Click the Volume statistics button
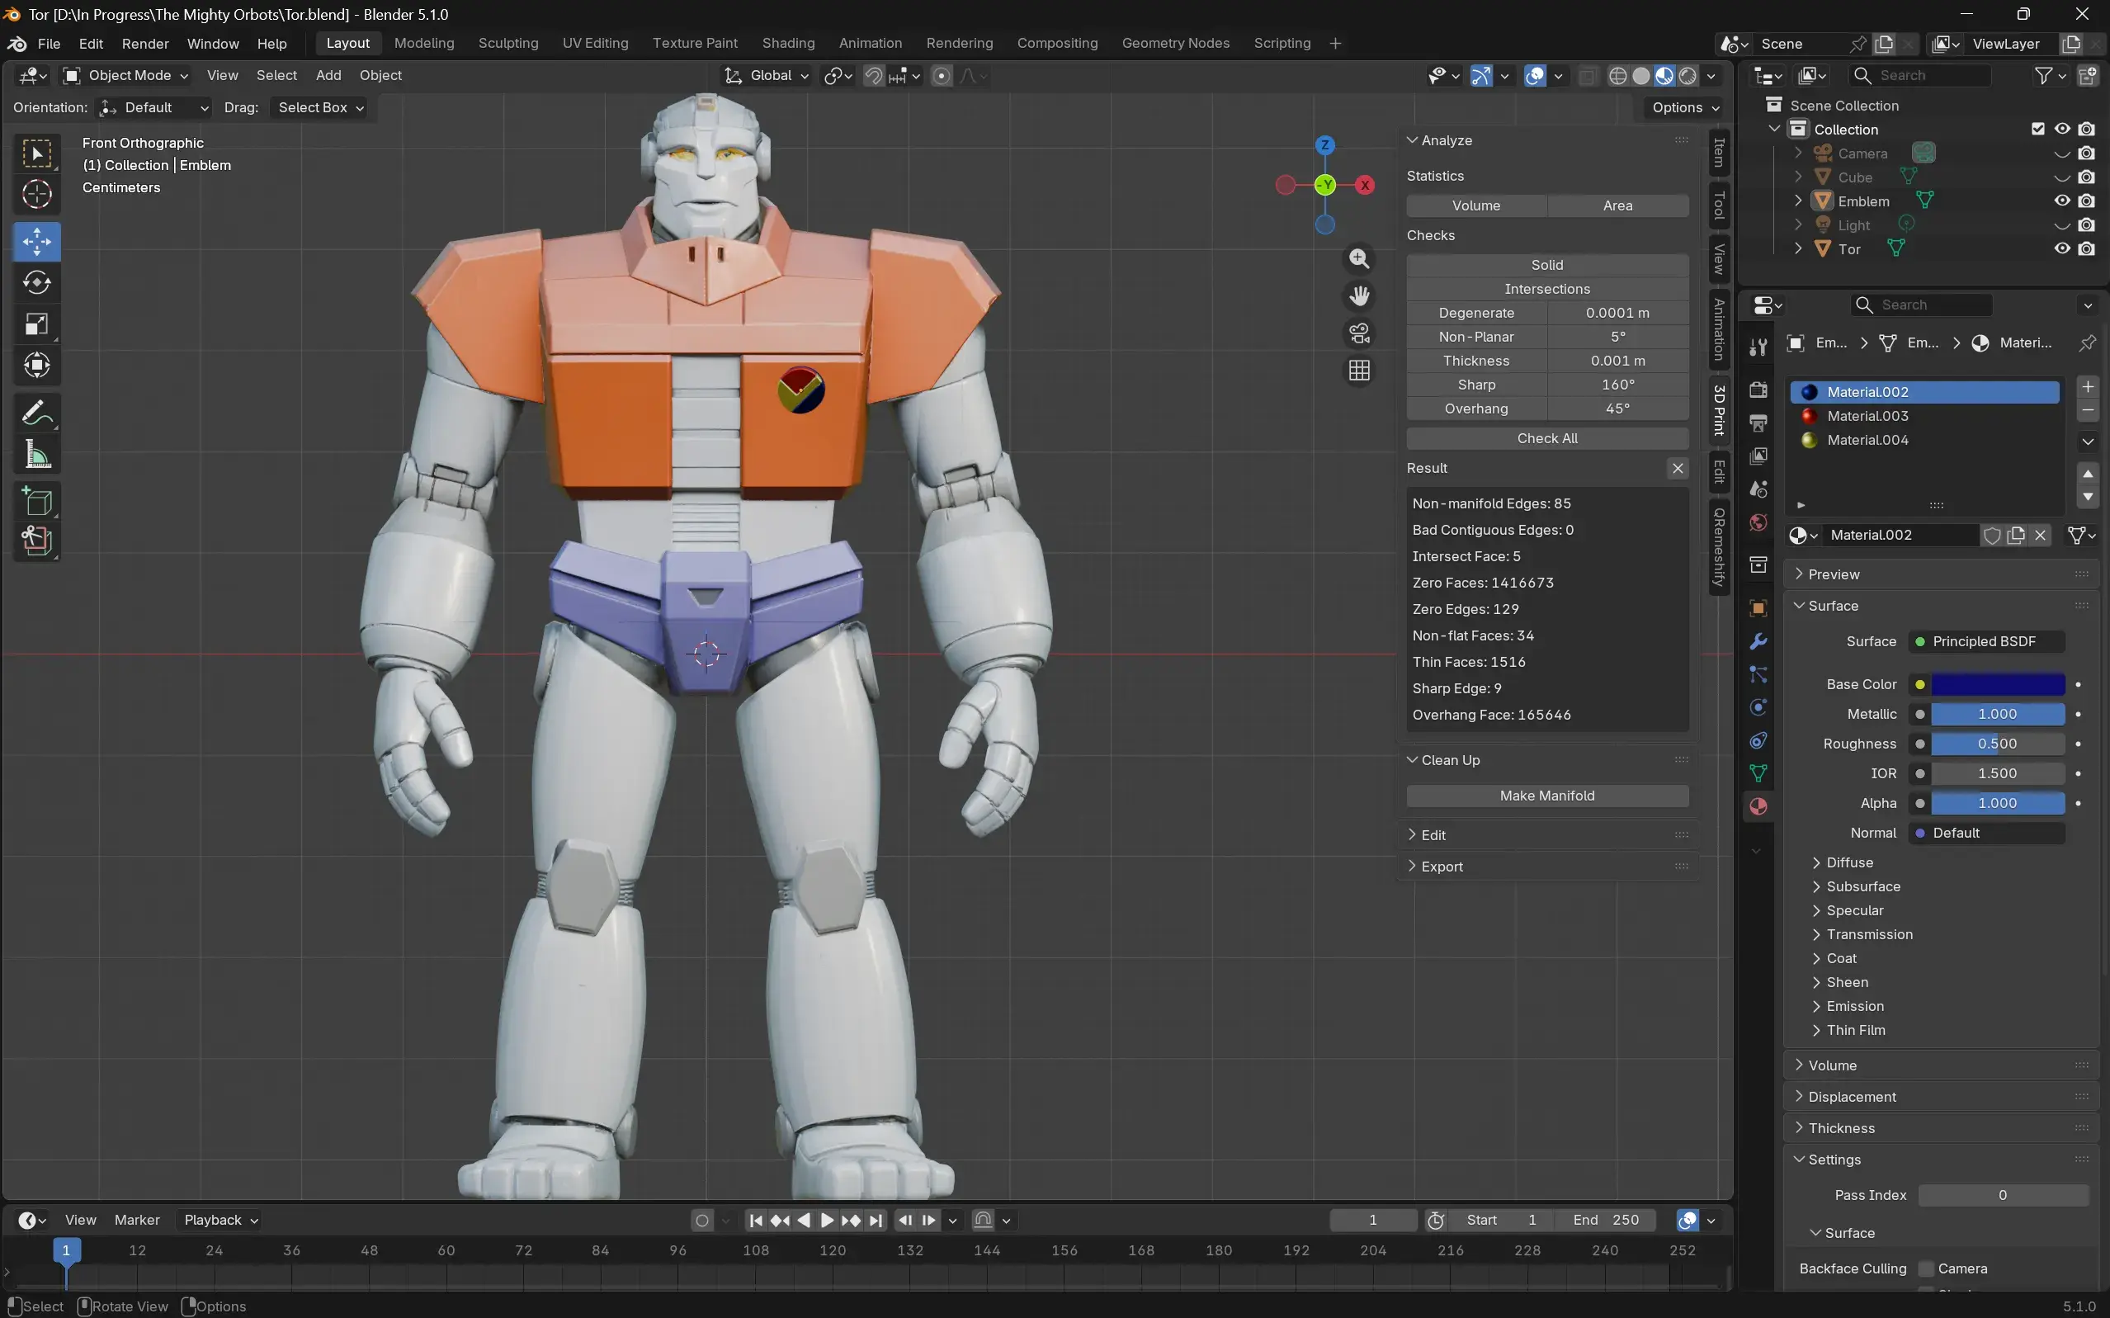 pyautogui.click(x=1475, y=205)
